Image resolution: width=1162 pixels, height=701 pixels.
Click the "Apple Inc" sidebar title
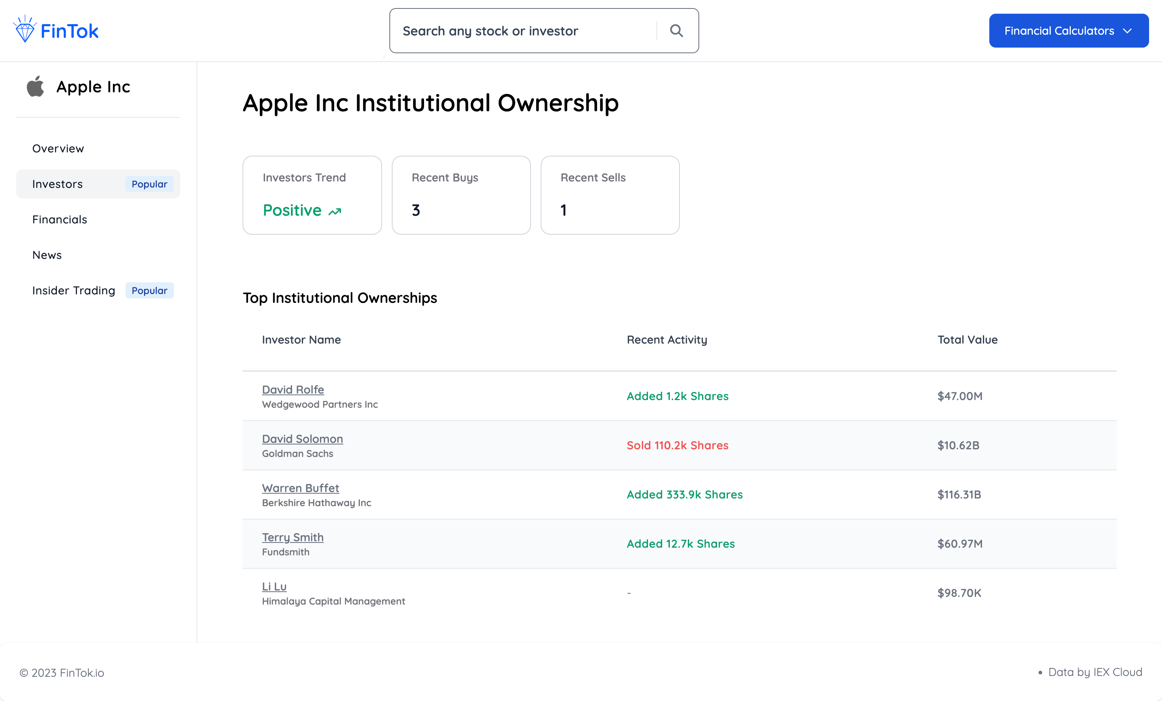(93, 87)
